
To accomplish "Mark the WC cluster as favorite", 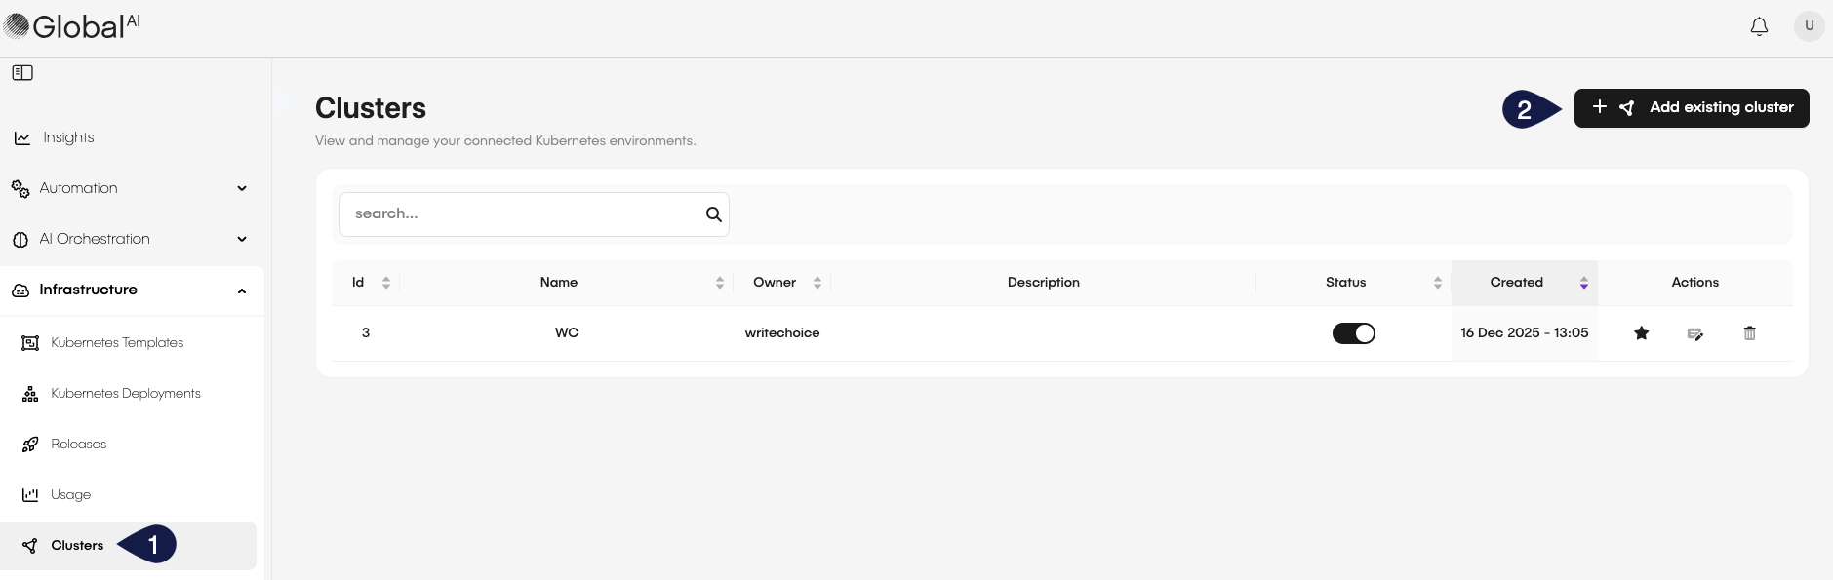I will [1642, 333].
